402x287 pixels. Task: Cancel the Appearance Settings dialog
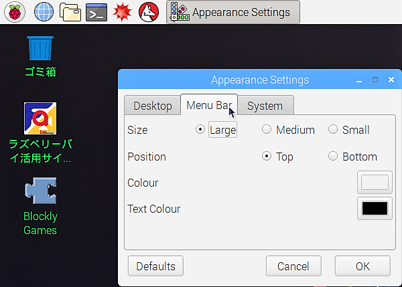click(x=293, y=266)
